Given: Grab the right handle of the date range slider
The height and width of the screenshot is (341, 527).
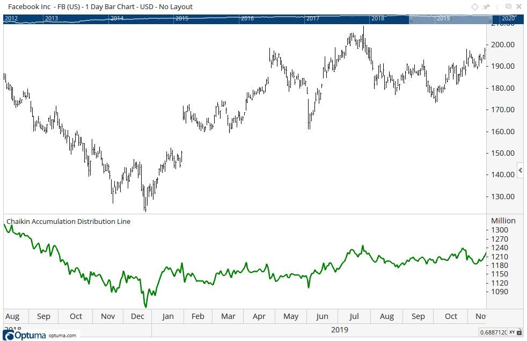Looking at the screenshot, I should [490, 19].
